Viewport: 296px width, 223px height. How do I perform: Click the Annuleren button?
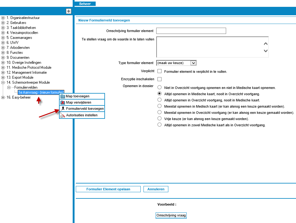pos(156,189)
